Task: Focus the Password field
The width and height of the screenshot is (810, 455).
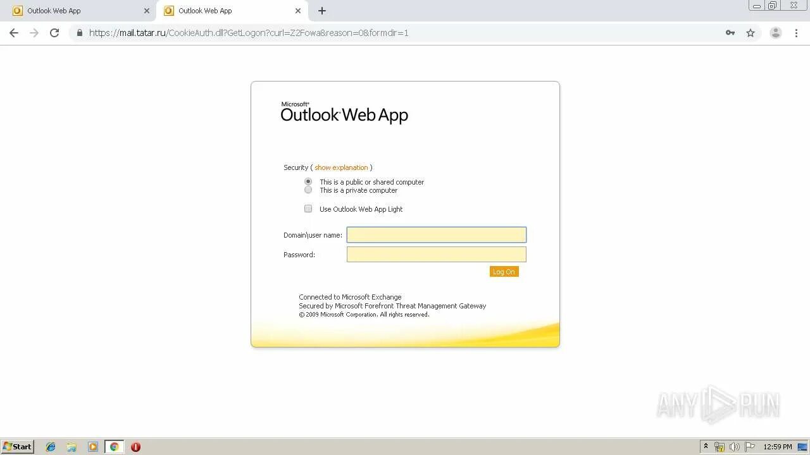Action: [x=437, y=255]
